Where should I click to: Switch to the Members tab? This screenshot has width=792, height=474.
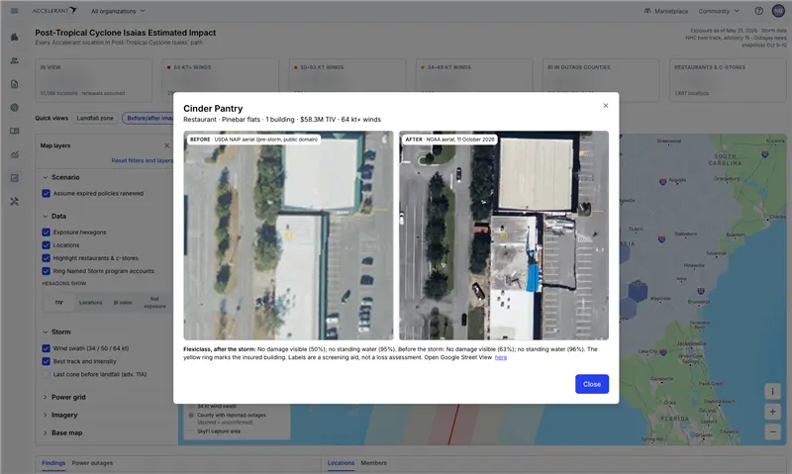(374, 463)
